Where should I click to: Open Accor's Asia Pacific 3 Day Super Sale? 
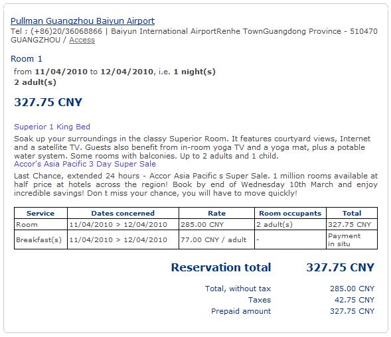point(85,164)
